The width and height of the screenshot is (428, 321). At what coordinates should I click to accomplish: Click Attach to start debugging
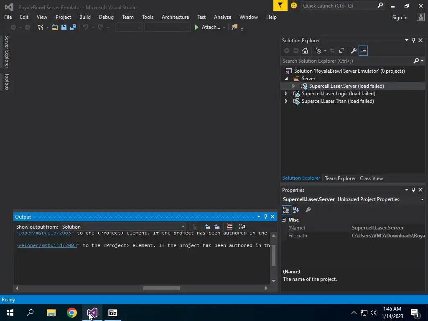pos(208,27)
